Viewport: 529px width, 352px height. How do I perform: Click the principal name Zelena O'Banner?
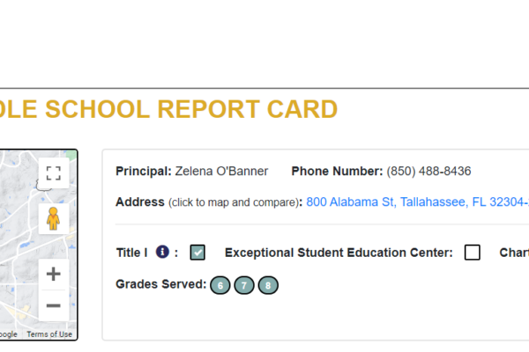[221, 171]
